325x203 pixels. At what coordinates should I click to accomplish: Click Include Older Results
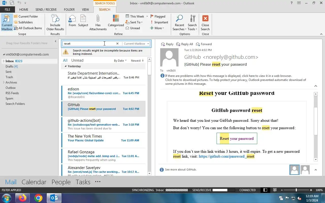point(55,23)
